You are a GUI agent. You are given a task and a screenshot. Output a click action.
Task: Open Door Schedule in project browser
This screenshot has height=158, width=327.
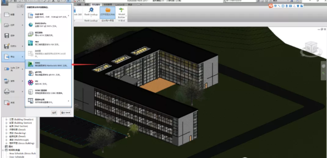pyautogui.click(x=17, y=157)
